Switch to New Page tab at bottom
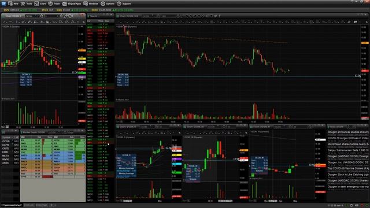370x208 pixels. pyautogui.click(x=42, y=205)
